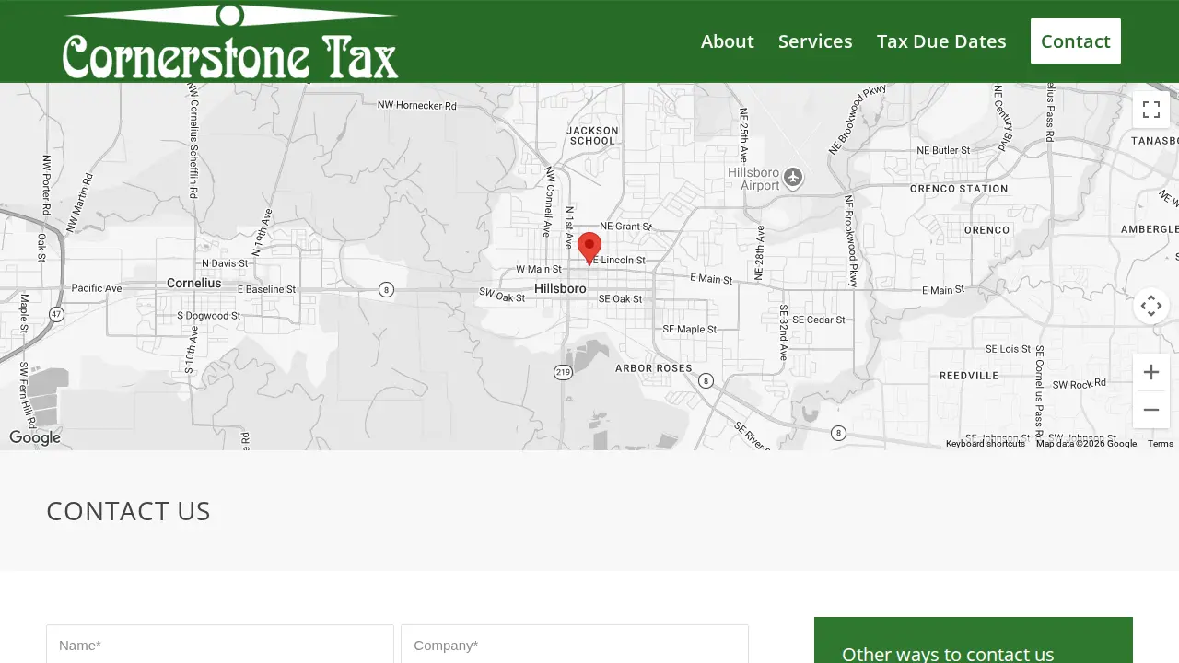The image size is (1179, 663).
Task: Click the Other ways to contact us heading
Action: click(x=948, y=655)
